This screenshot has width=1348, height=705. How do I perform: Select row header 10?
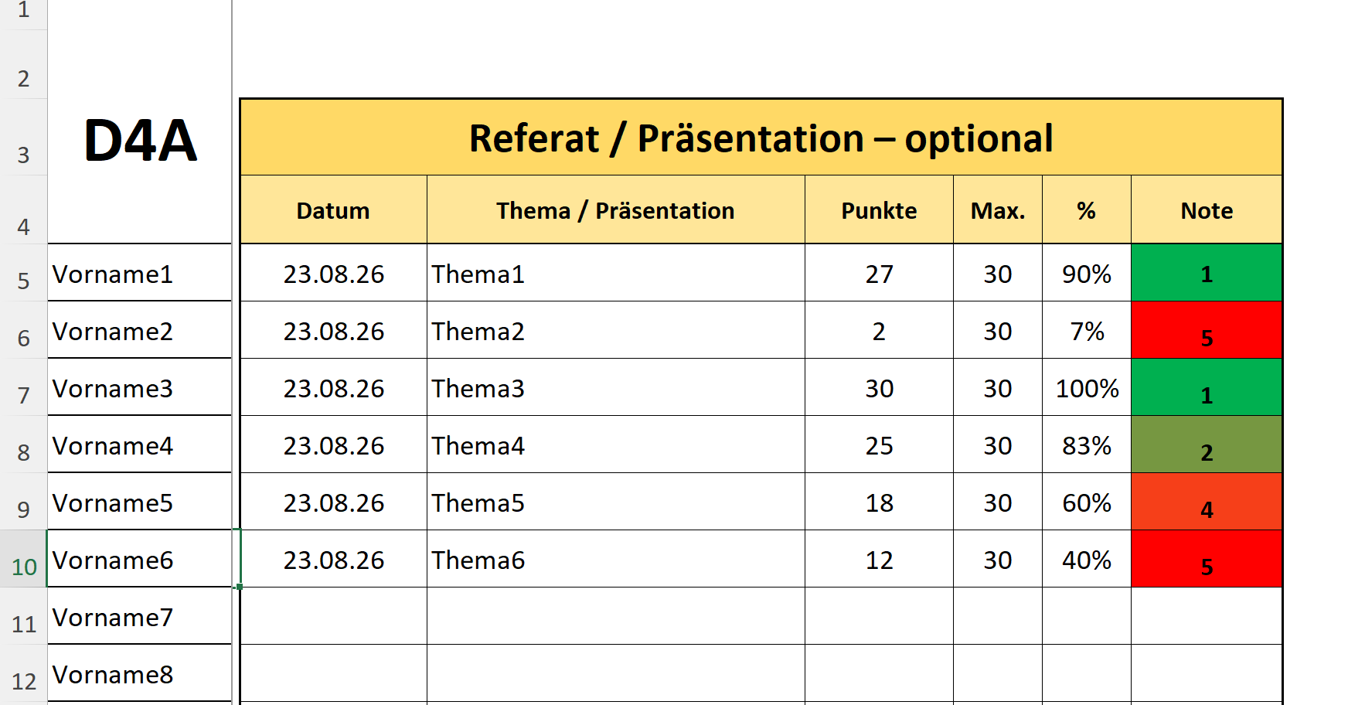[x=23, y=559]
